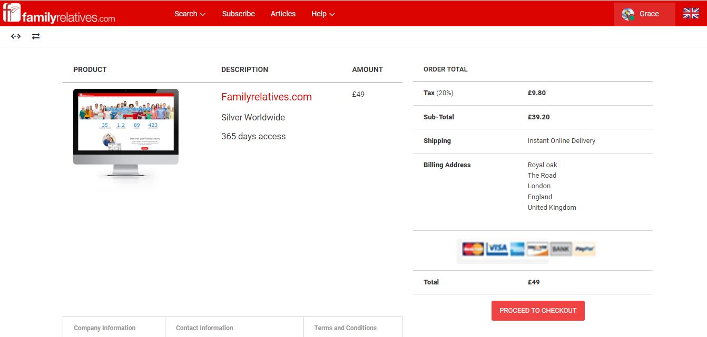The width and height of the screenshot is (707, 337).
Task: Proceed to checkout
Action: pyautogui.click(x=538, y=311)
